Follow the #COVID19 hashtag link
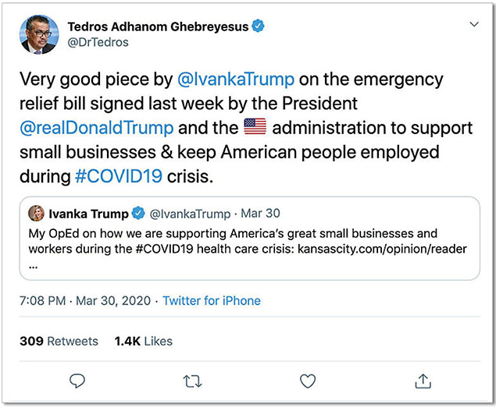 click(119, 176)
